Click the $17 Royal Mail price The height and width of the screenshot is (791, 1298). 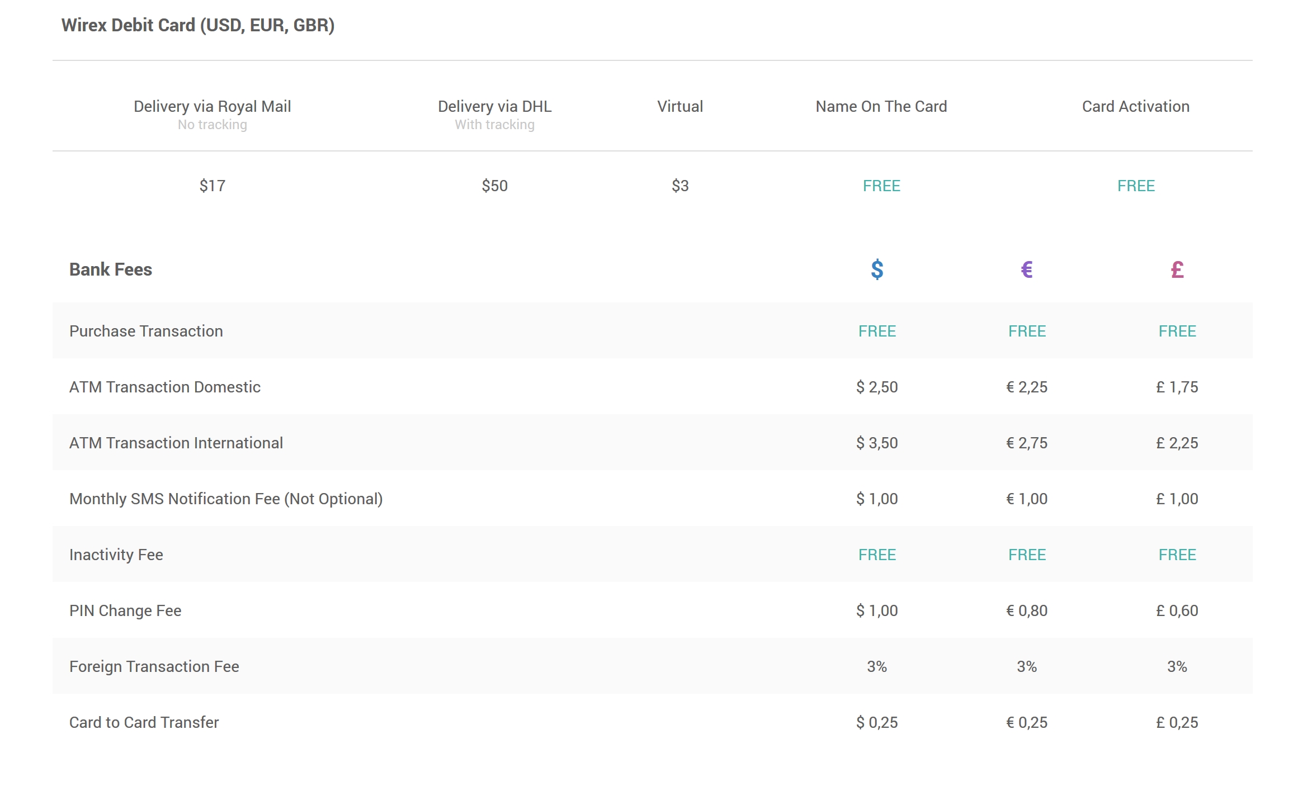pyautogui.click(x=213, y=186)
